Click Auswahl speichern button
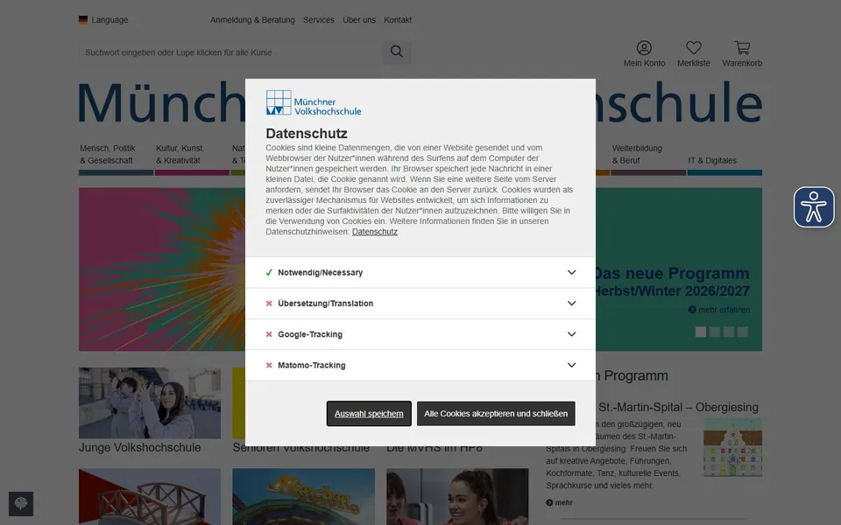 [x=369, y=414]
